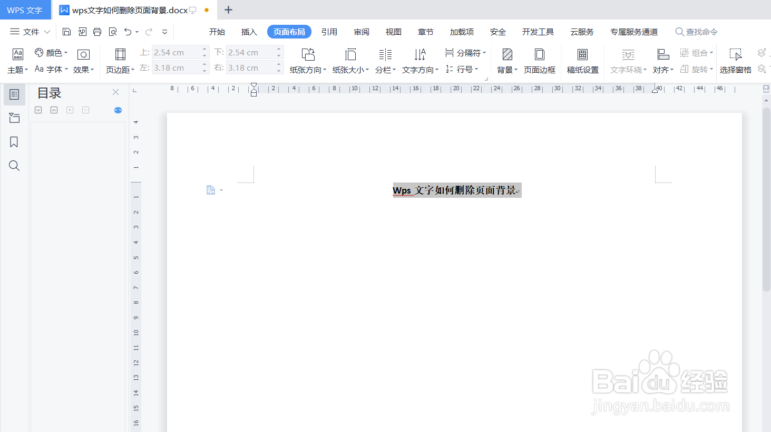The image size is (771, 432).
Task: Click the WPS 文字 home tab
Action: coord(25,10)
